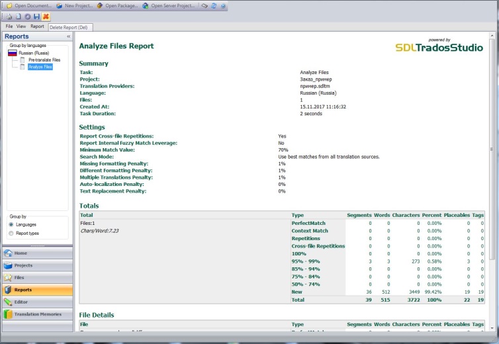
Task: Select the Report types grouping option
Action: pyautogui.click(x=11, y=233)
